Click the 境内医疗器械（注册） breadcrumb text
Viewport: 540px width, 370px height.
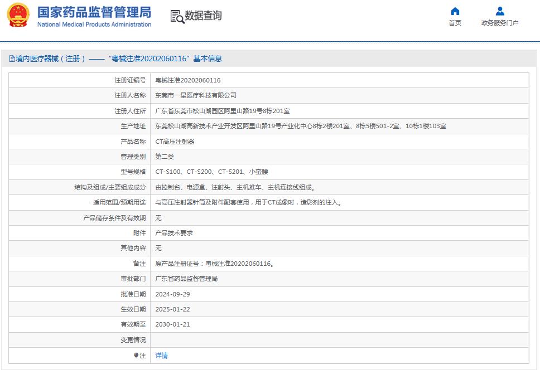point(49,58)
